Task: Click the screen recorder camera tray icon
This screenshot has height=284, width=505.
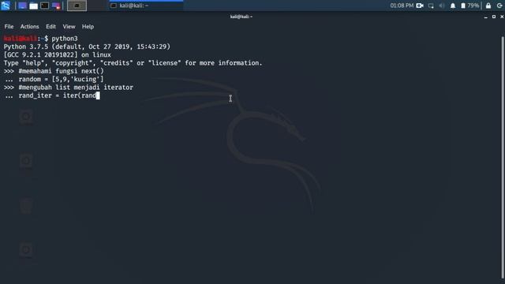Action: [420, 6]
